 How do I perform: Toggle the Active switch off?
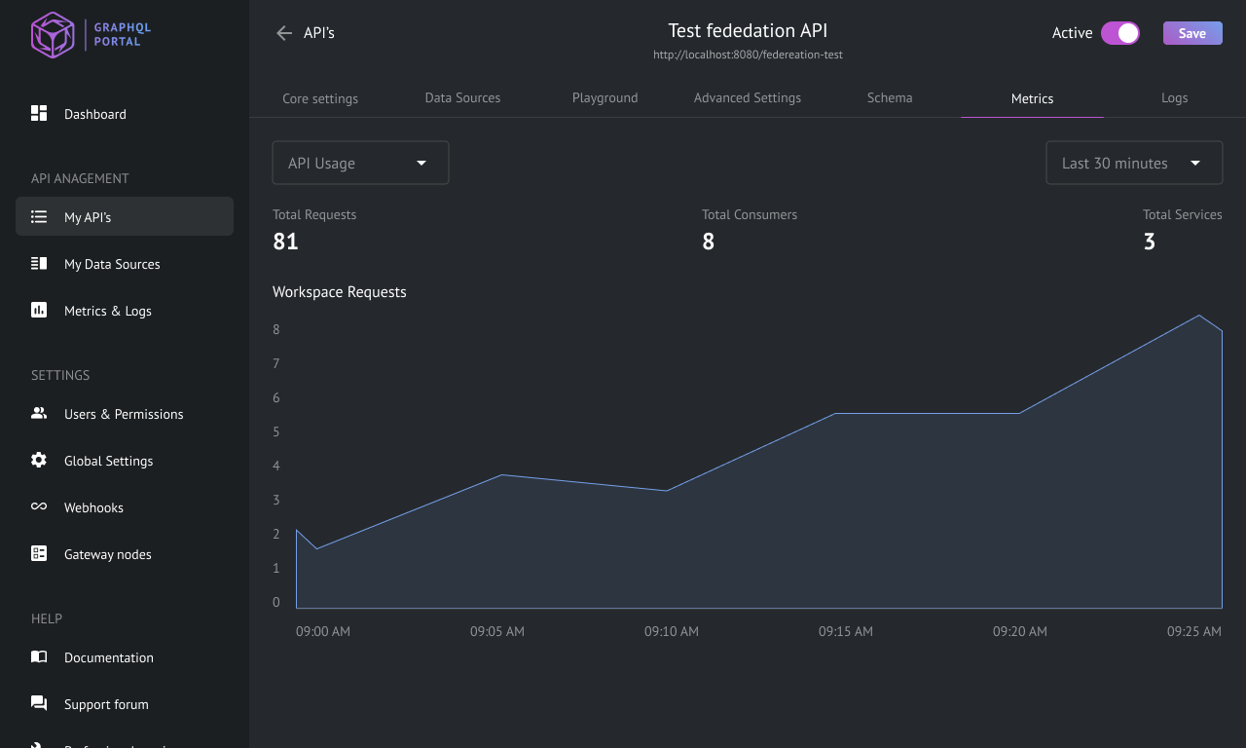click(1120, 33)
